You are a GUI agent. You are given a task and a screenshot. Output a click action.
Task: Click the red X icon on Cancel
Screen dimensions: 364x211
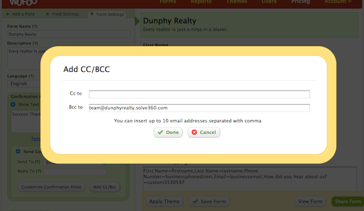(x=194, y=132)
